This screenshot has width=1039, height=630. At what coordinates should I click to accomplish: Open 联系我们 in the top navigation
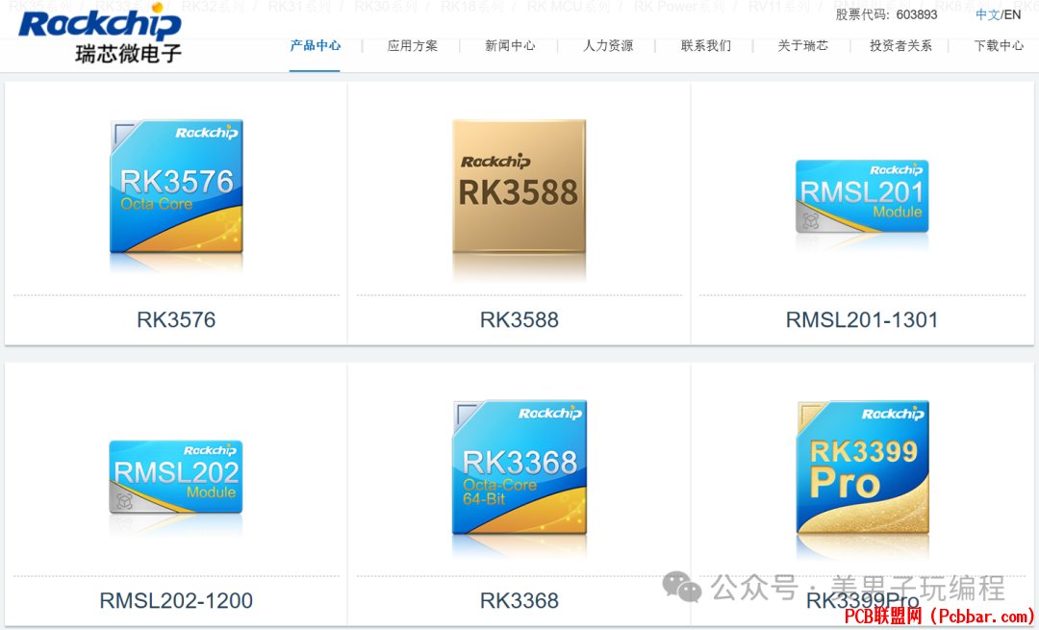706,46
